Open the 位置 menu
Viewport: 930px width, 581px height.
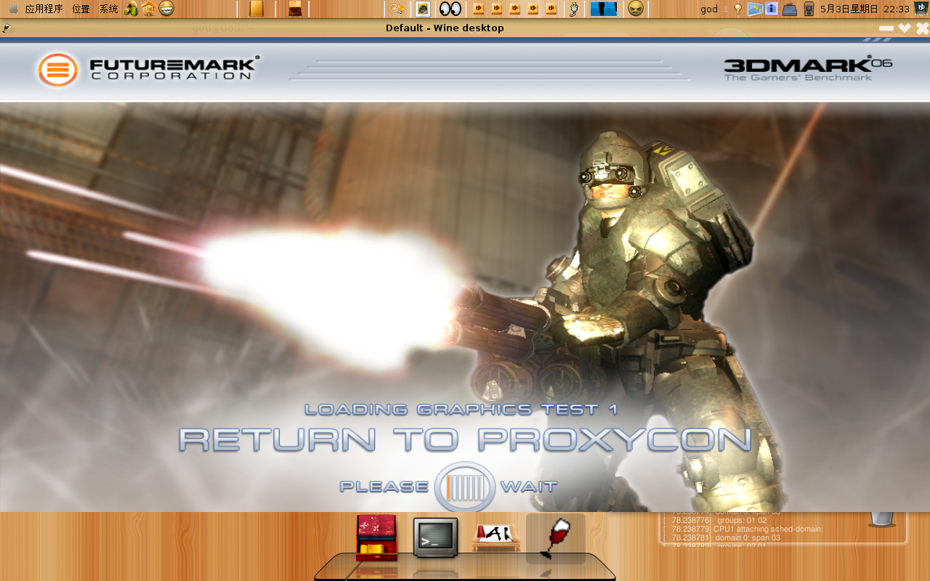point(81,9)
